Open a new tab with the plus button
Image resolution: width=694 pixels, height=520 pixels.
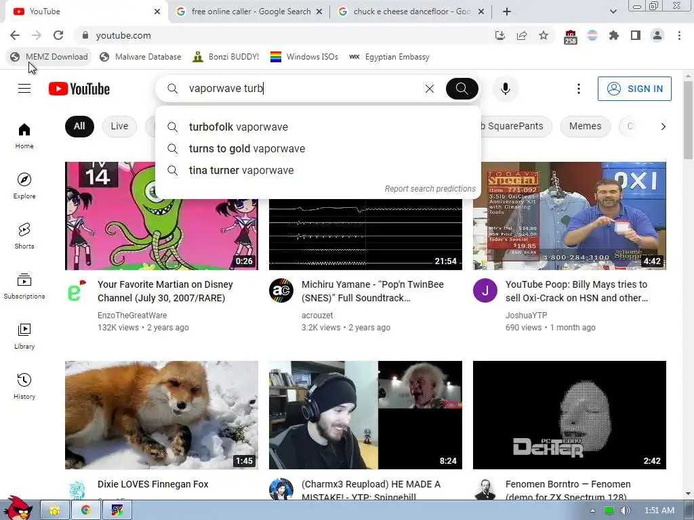(x=507, y=12)
